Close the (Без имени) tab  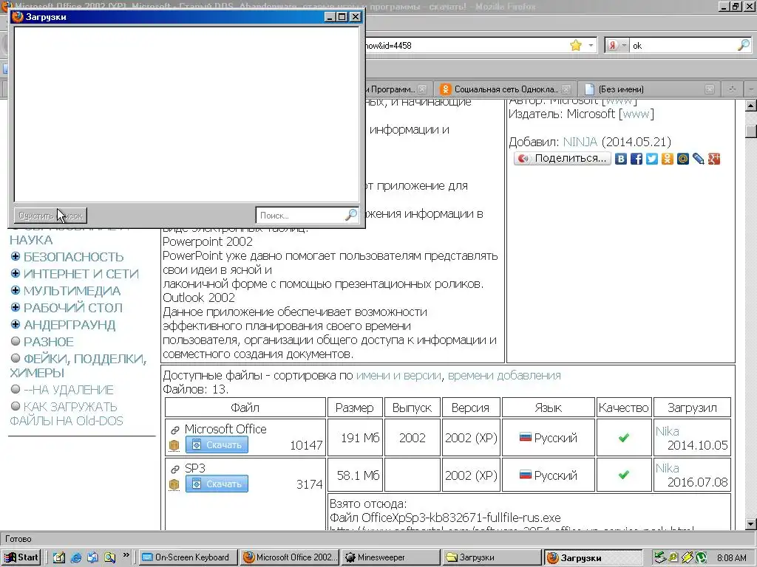tap(709, 89)
